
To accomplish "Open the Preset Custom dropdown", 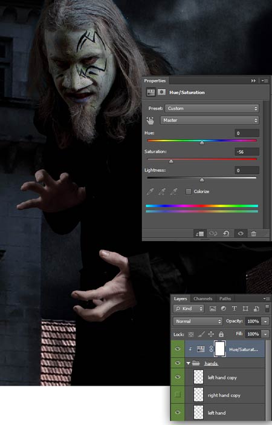I will 212,108.
